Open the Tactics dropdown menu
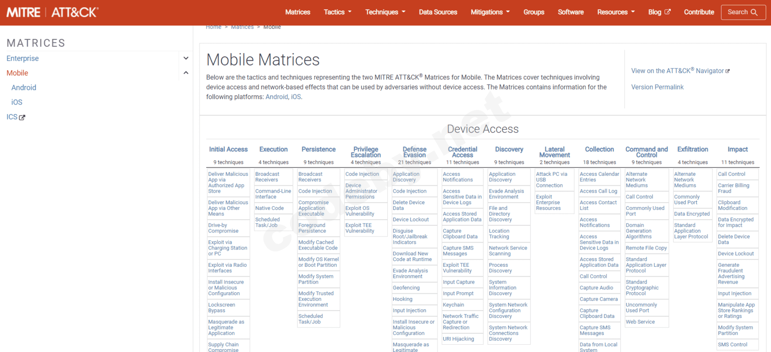The image size is (771, 352). (337, 12)
